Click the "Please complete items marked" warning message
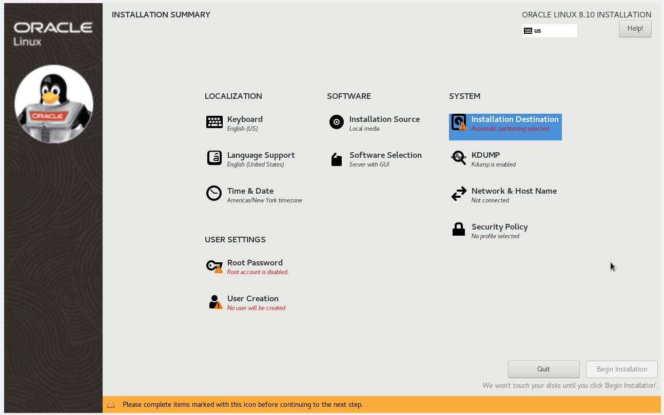Viewport: 664px width, 415px height. pos(243,405)
